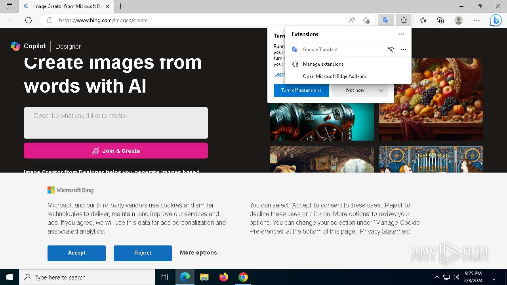This screenshot has width=507, height=285.
Task: Open more actions for Google Translate
Action: pyautogui.click(x=404, y=49)
